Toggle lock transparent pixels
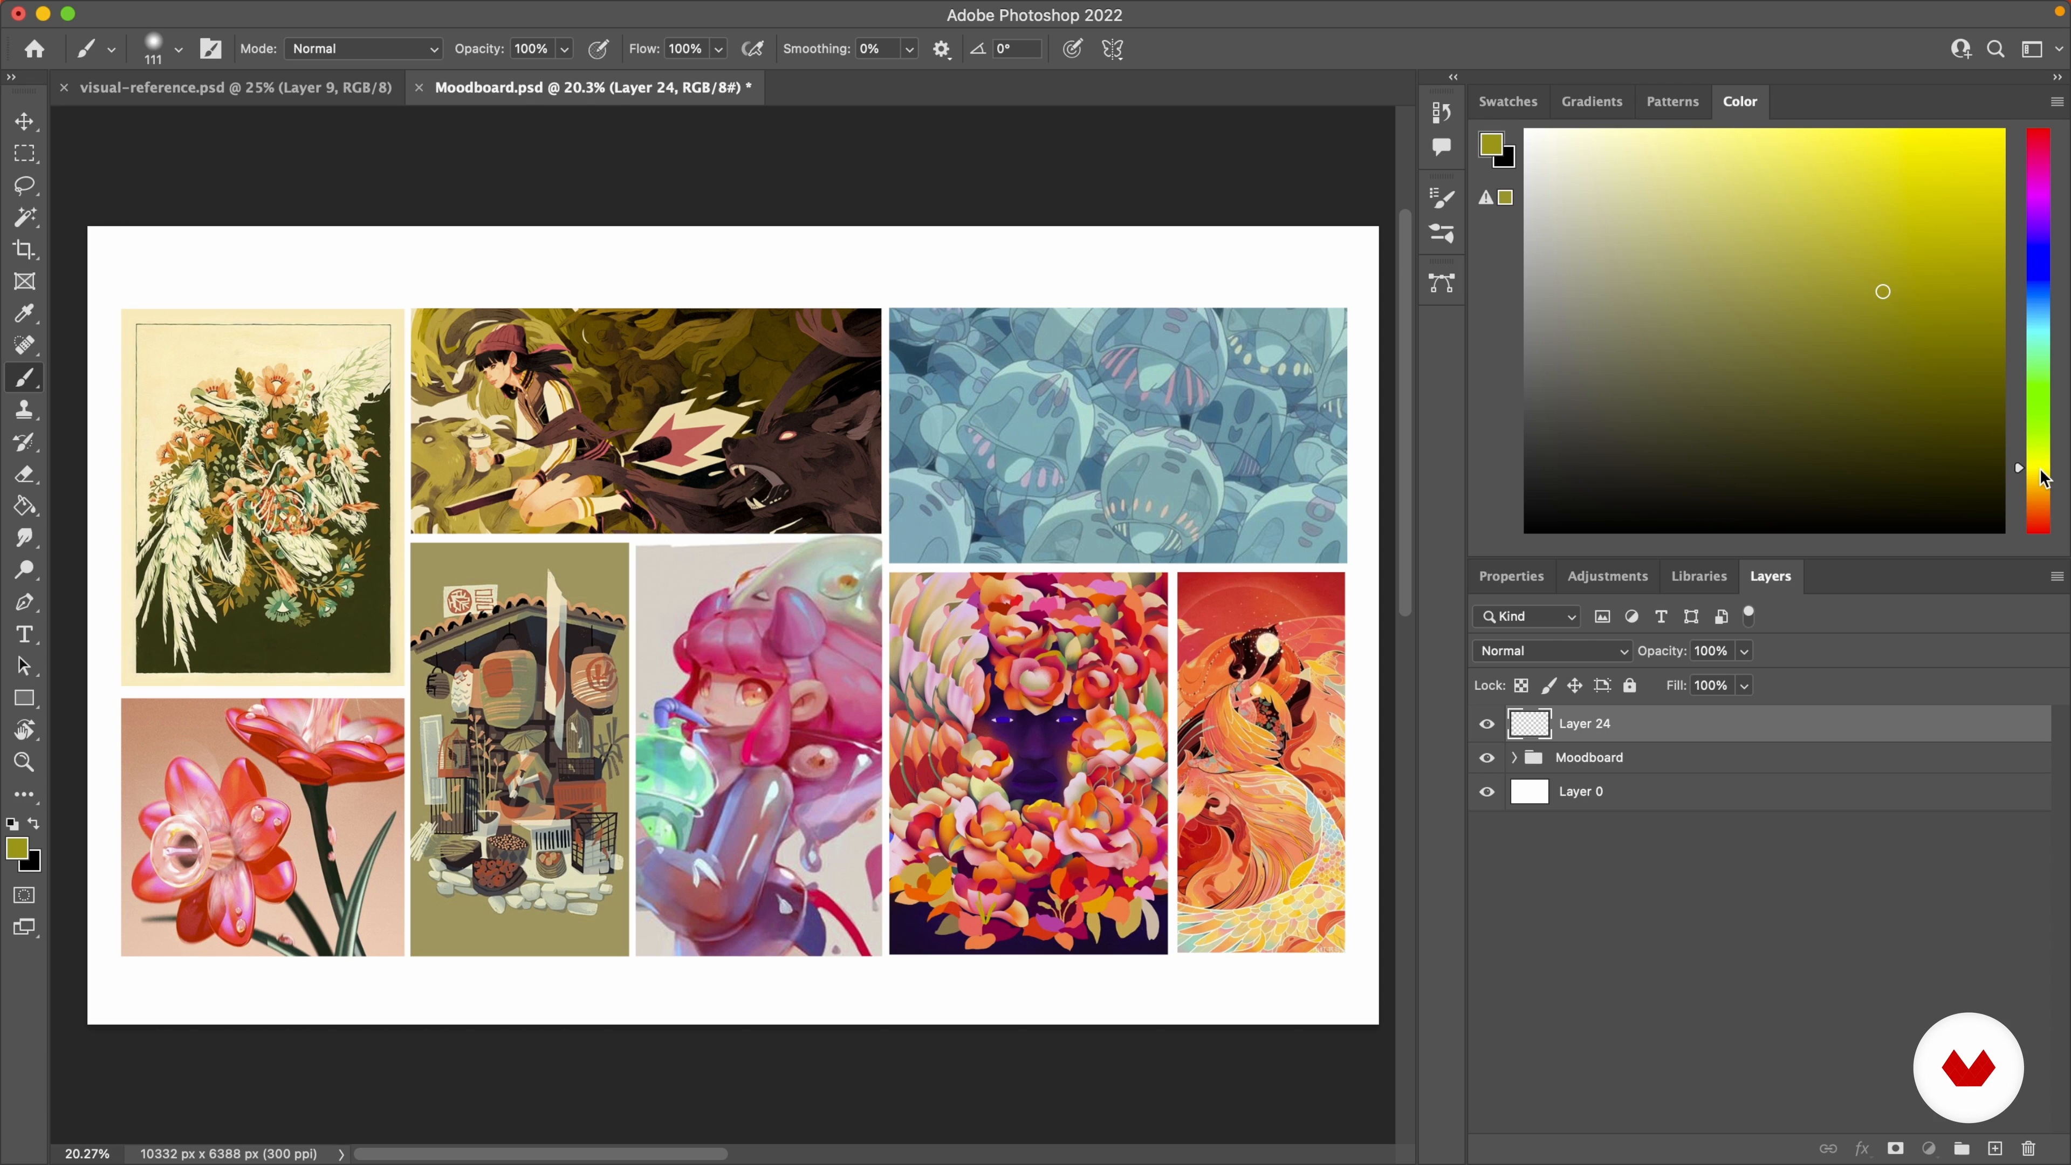This screenshot has height=1165, width=2071. [1521, 686]
